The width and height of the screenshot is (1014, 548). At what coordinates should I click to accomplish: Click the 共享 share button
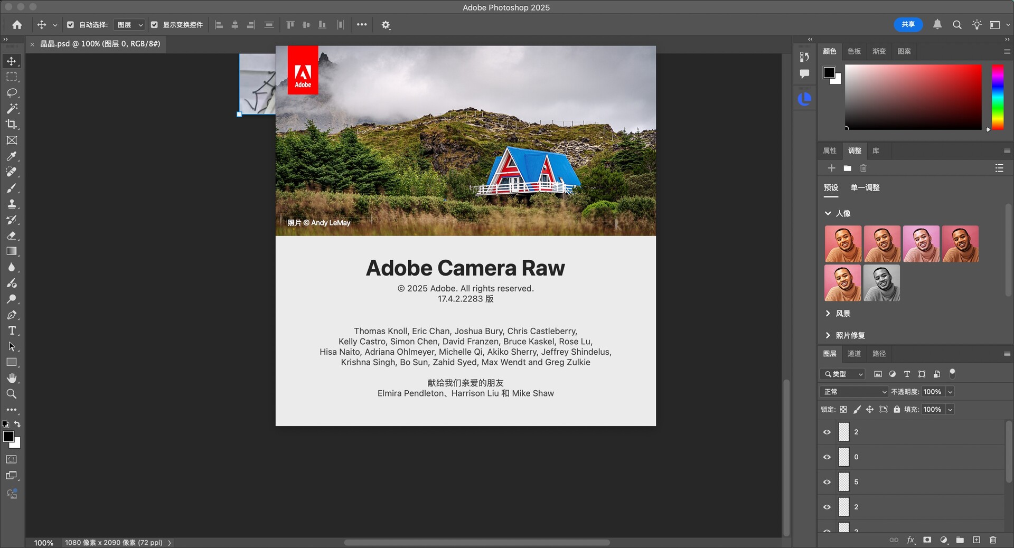(908, 25)
